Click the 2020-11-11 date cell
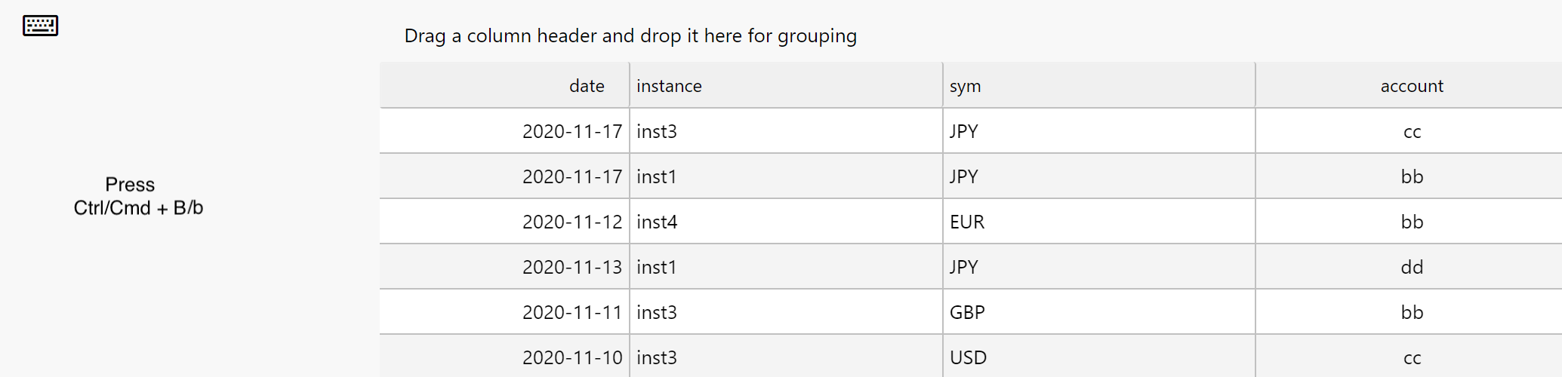 [x=572, y=312]
